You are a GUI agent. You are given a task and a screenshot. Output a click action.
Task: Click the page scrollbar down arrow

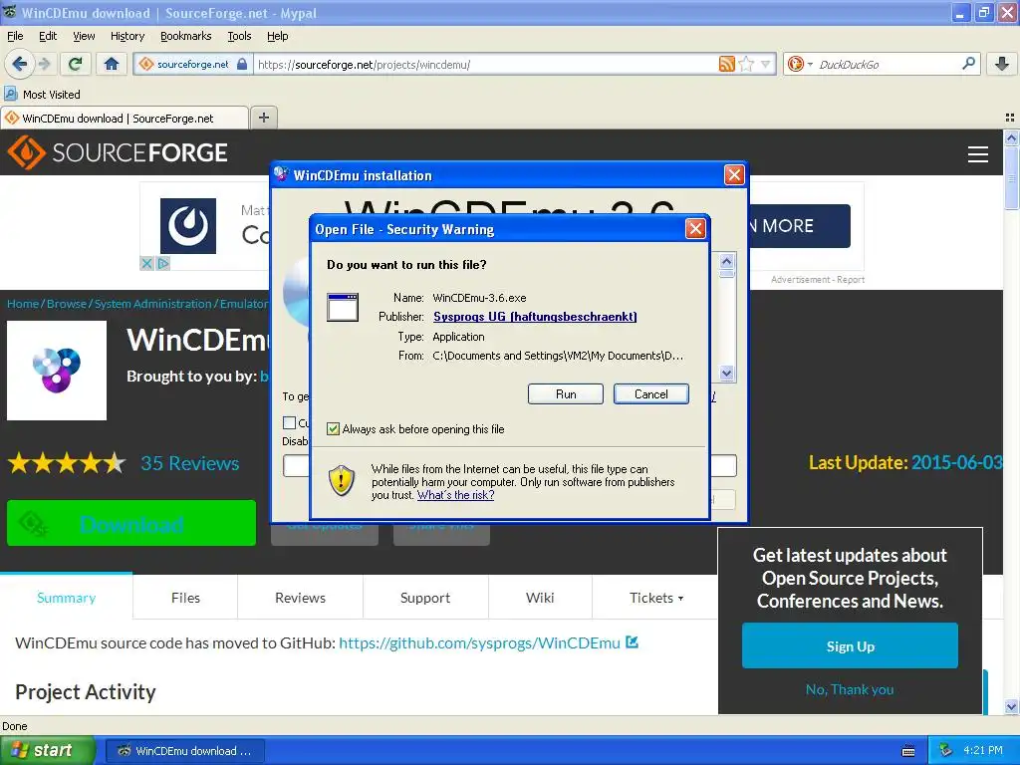(1011, 706)
